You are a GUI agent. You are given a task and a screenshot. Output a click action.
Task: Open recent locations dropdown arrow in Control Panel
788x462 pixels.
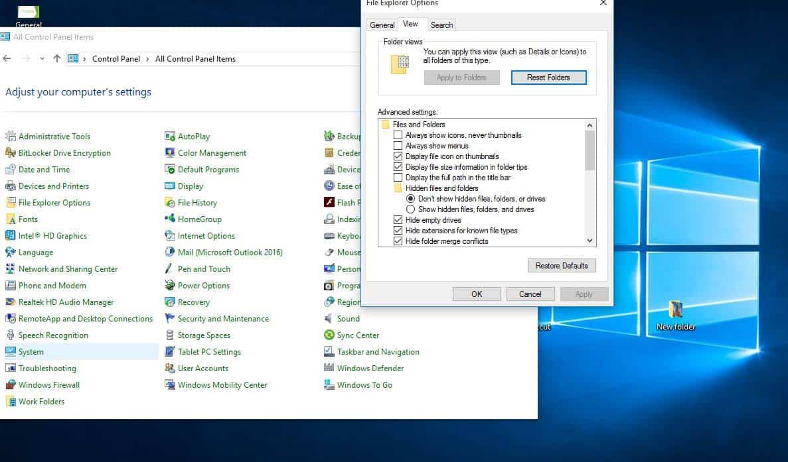[42, 59]
